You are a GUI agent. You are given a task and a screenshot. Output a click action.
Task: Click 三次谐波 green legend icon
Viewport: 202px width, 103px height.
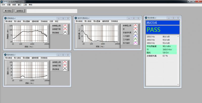click(135, 40)
